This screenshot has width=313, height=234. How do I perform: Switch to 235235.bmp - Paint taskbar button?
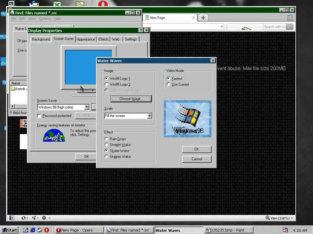229,230
